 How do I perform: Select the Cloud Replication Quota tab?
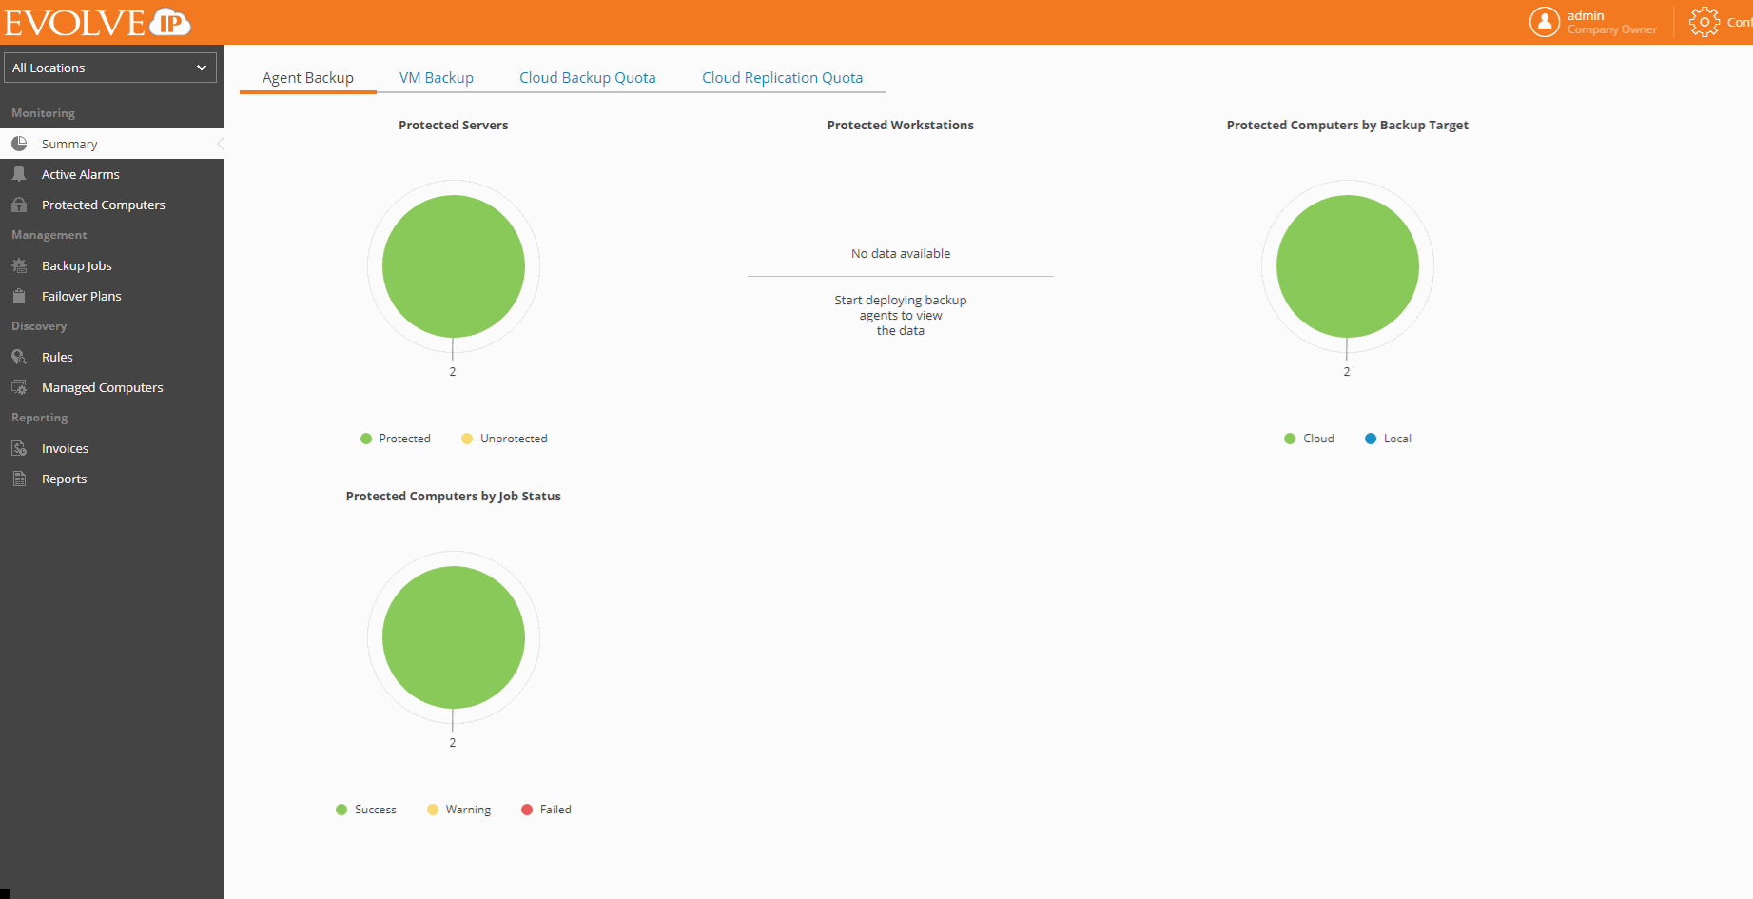point(782,78)
